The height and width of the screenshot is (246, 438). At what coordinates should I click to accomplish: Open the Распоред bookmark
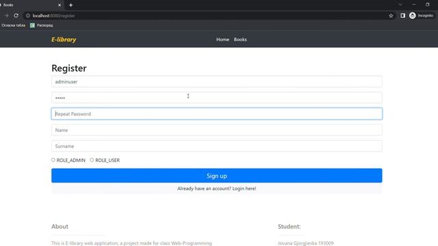(x=42, y=25)
